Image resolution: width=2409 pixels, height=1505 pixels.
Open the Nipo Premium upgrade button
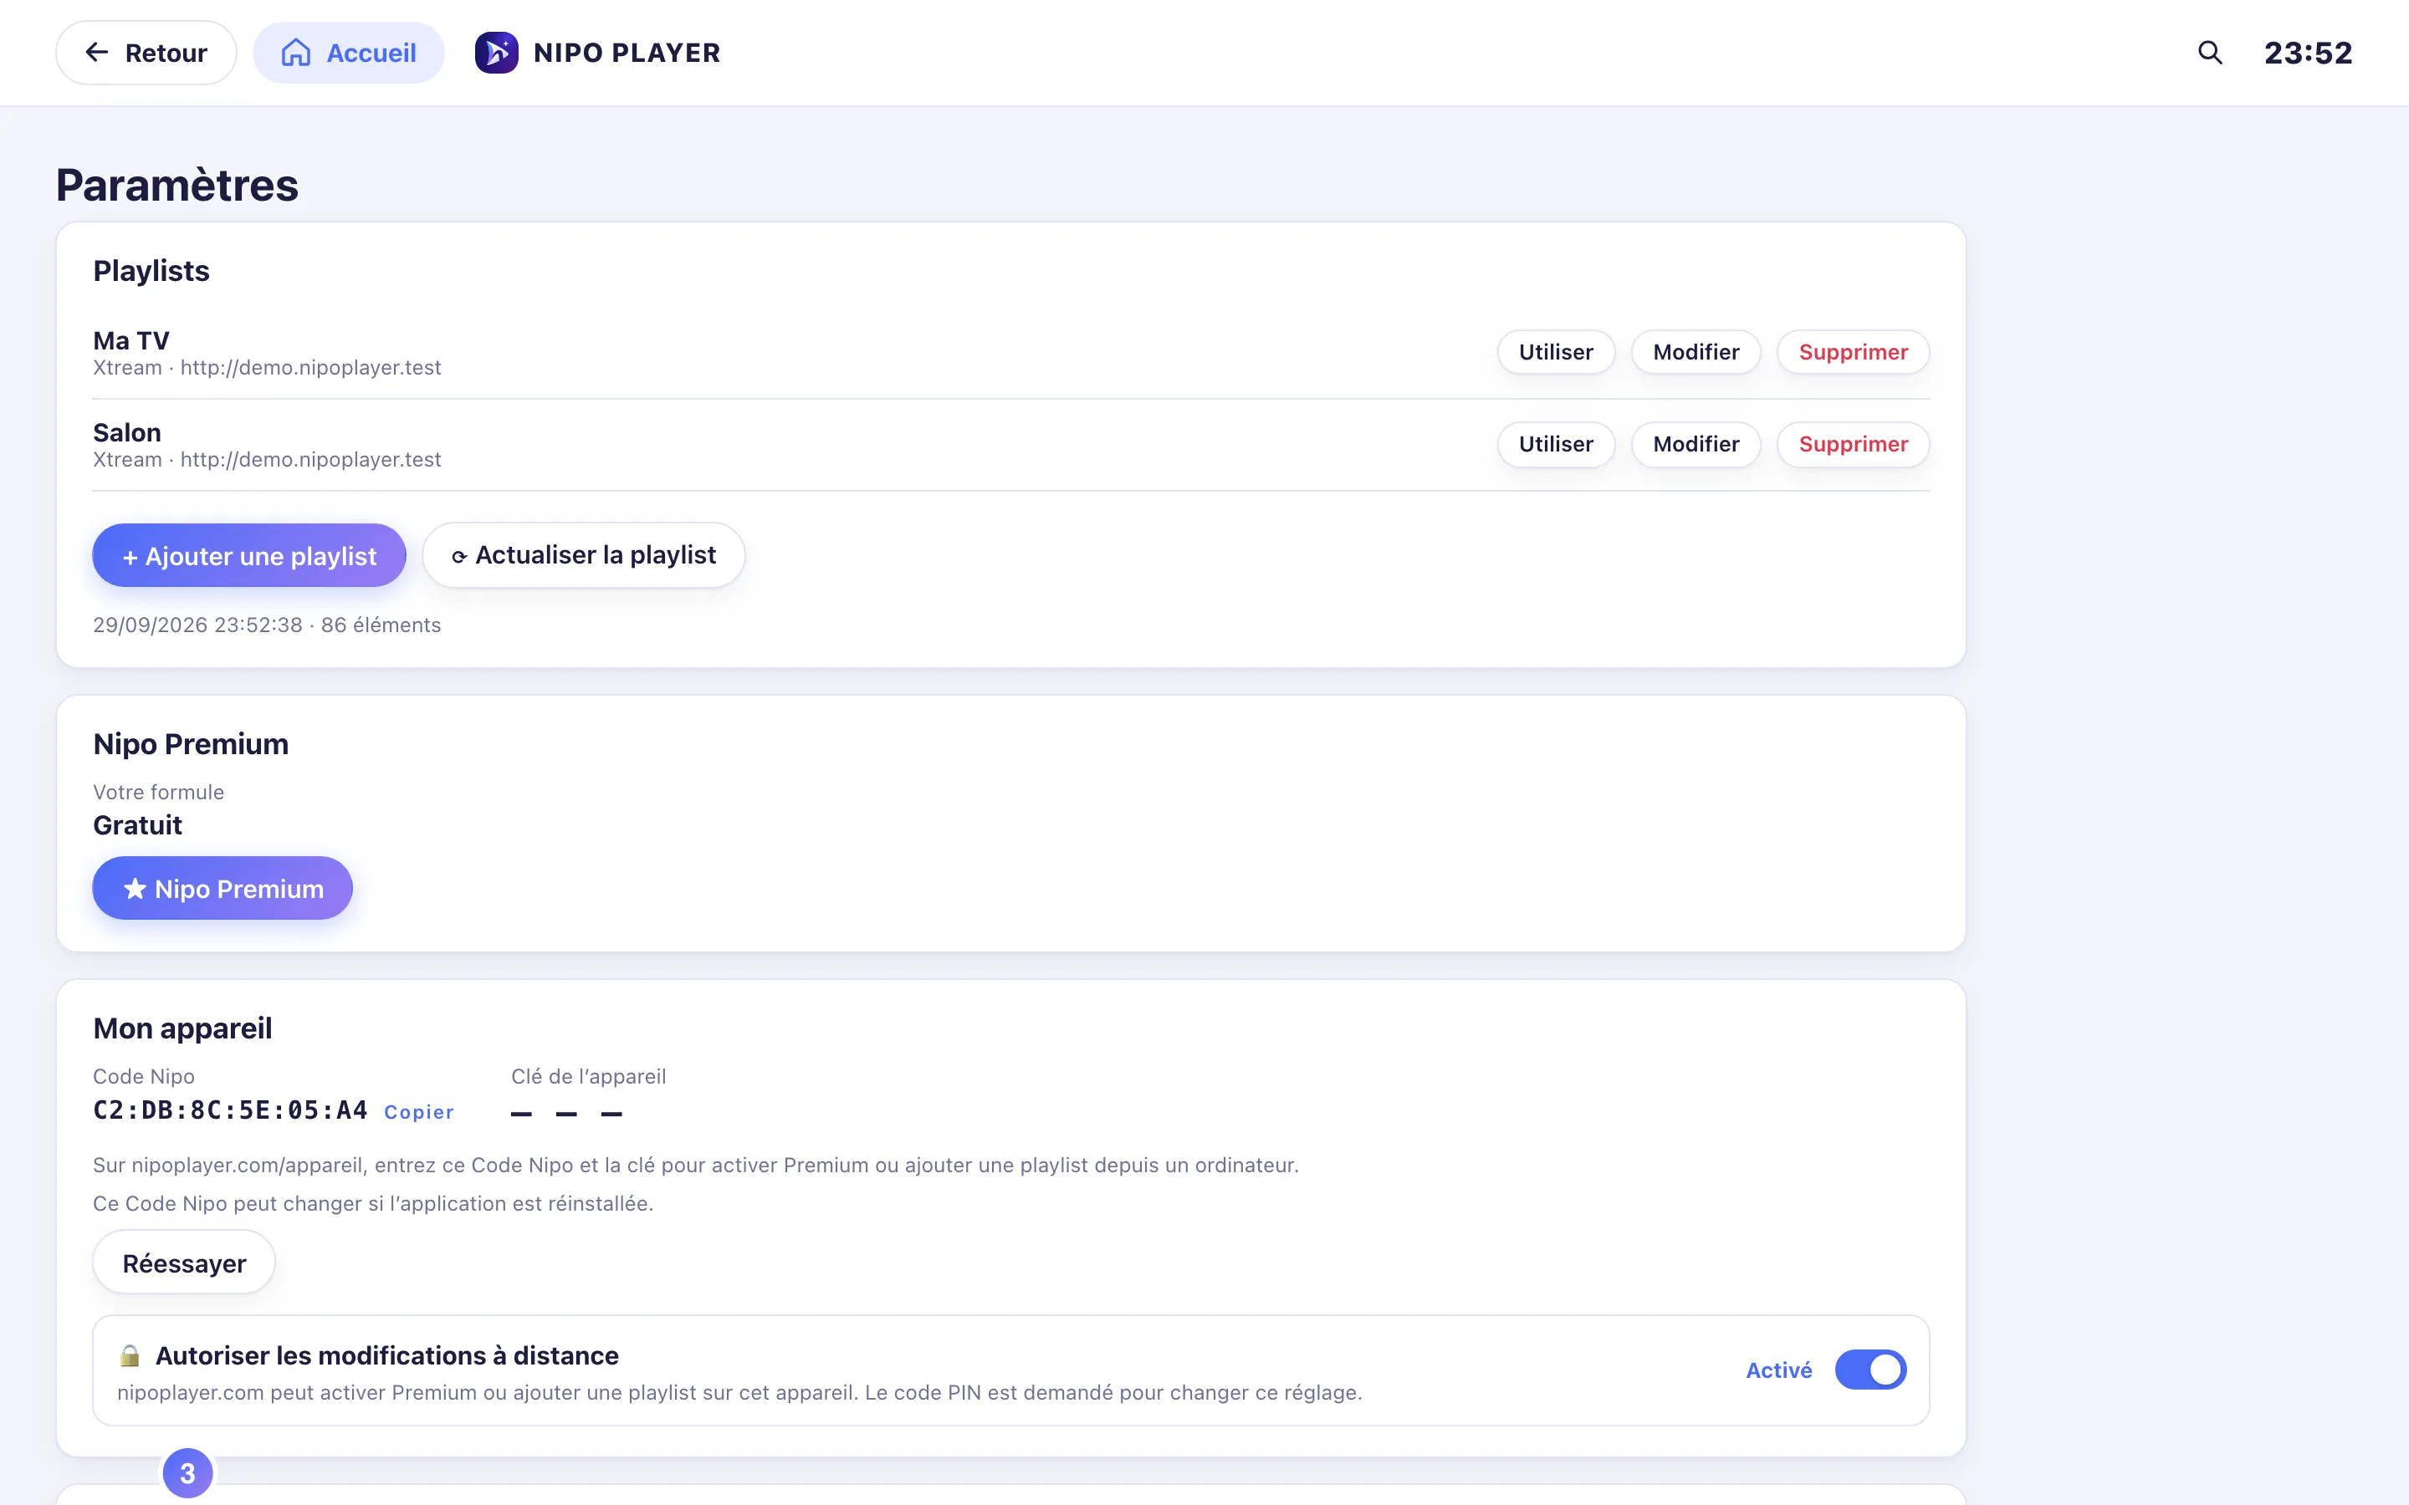(223, 888)
